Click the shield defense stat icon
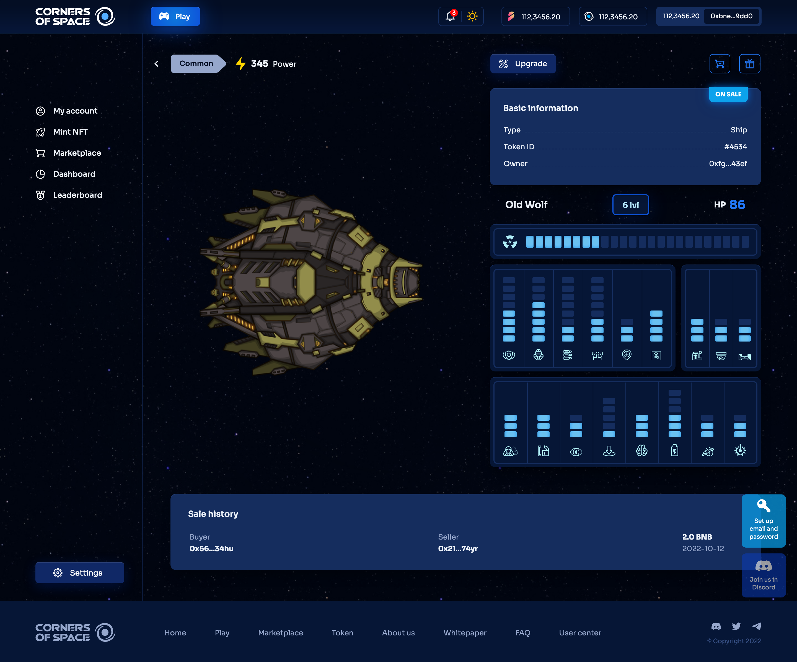The image size is (797, 662). pyautogui.click(x=509, y=355)
